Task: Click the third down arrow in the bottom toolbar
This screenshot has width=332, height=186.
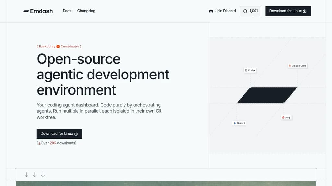Action: click(43, 174)
